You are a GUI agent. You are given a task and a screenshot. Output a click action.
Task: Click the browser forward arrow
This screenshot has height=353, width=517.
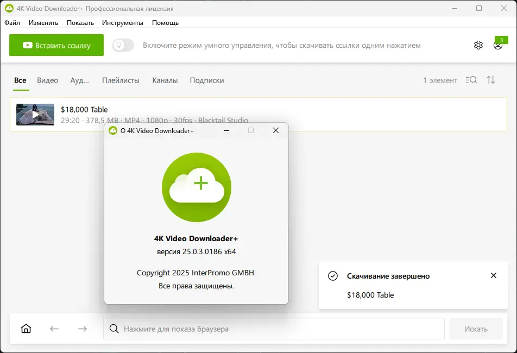click(83, 329)
